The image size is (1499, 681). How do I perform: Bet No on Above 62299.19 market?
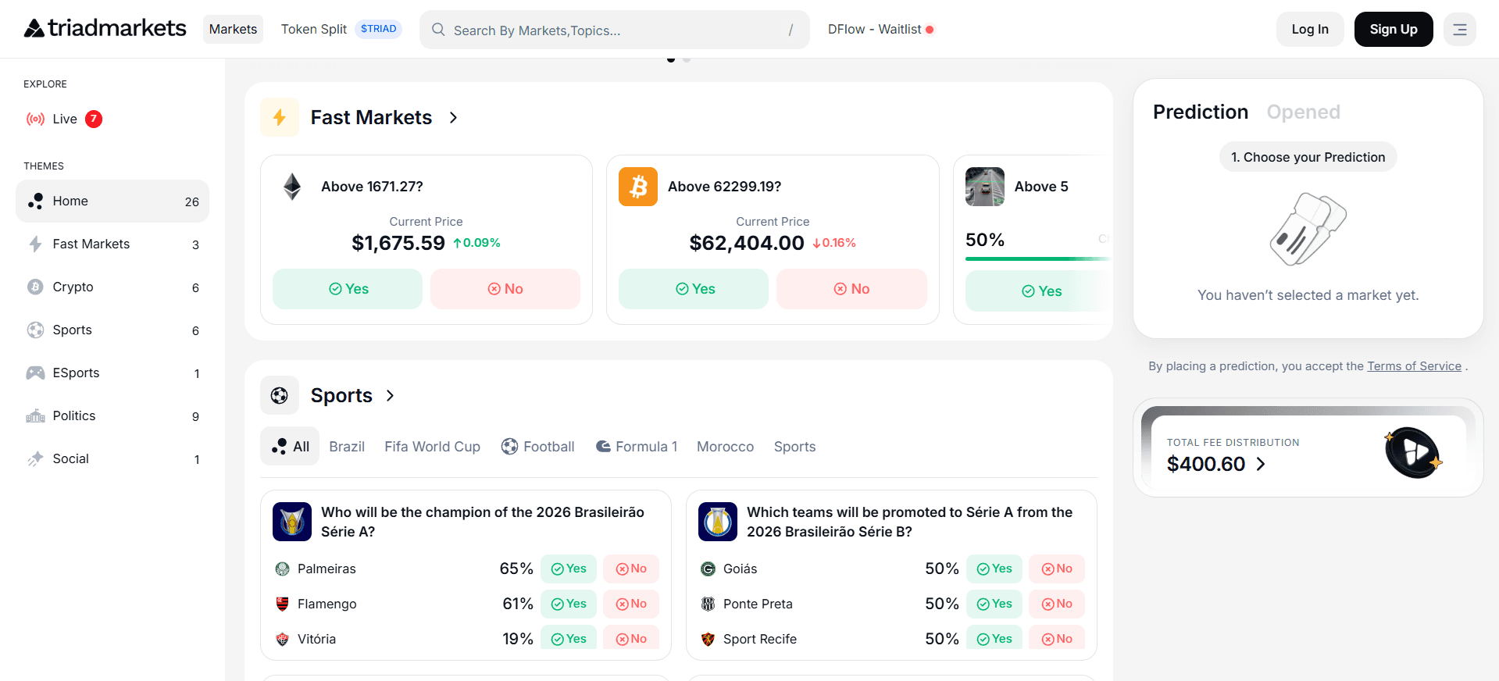[x=851, y=289]
